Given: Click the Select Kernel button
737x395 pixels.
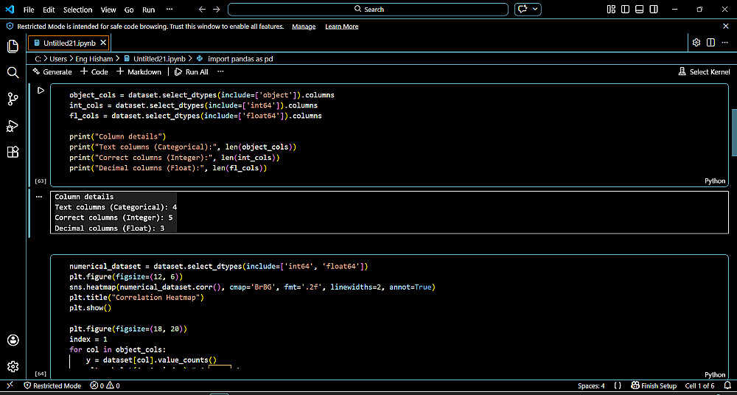Looking at the screenshot, I should 704,72.
